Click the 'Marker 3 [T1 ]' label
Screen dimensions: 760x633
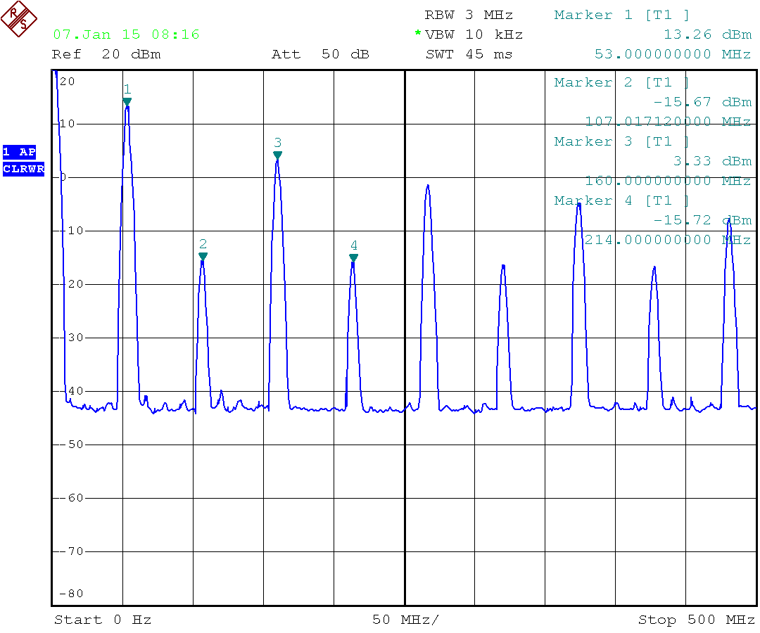622,141
